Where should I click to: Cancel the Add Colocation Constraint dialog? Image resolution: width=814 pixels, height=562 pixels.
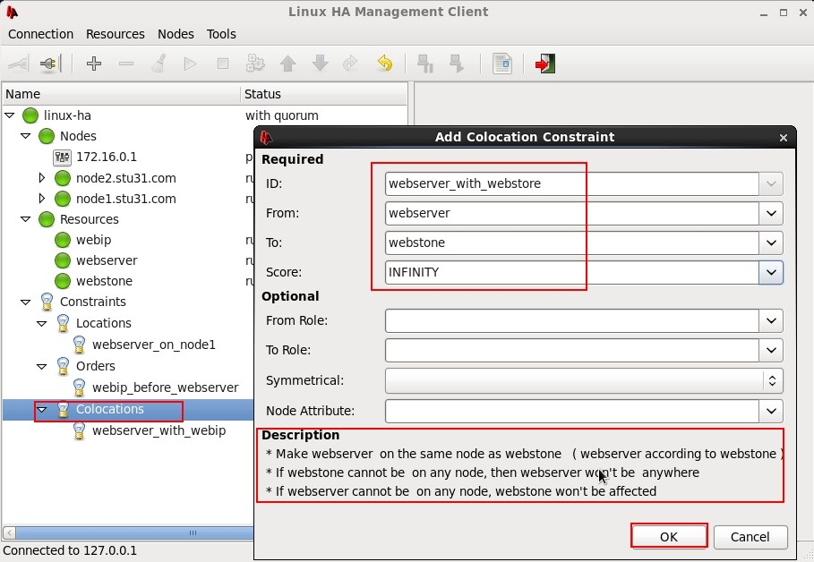coord(750,537)
